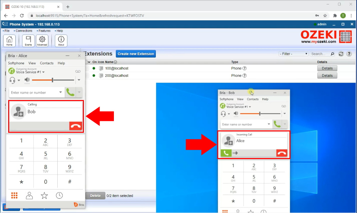Open View menu in Bria - Bob
The height and width of the screenshot is (213, 357).
(240, 99)
